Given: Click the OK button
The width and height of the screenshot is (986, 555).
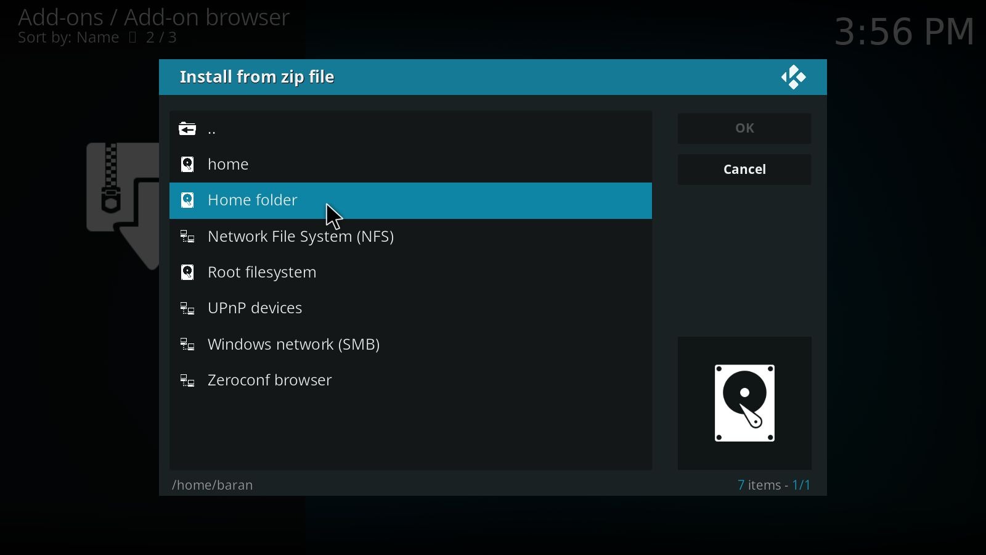Looking at the screenshot, I should pos(744,128).
